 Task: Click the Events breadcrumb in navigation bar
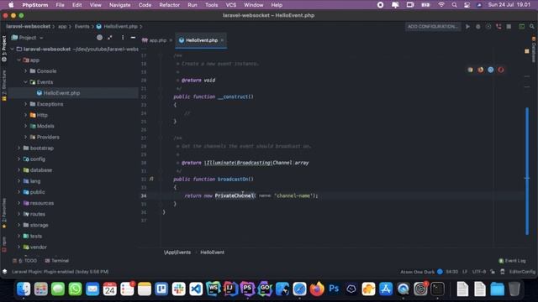tap(82, 26)
